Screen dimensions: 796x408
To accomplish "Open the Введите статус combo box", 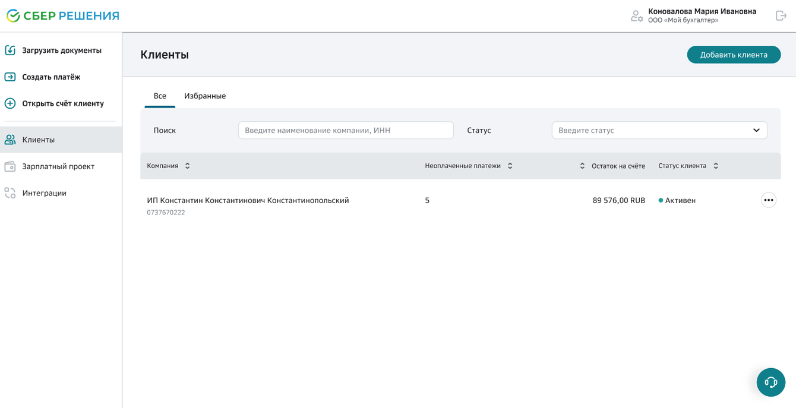I will (659, 131).
